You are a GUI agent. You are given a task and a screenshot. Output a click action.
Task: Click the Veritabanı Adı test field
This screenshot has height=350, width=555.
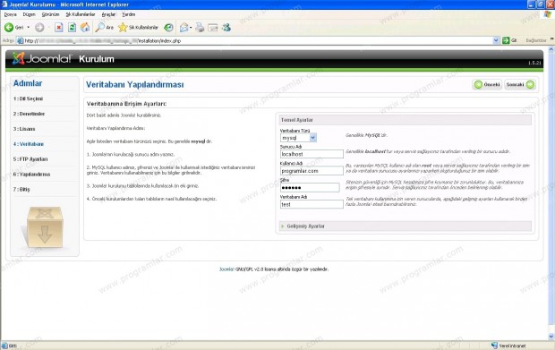312,204
